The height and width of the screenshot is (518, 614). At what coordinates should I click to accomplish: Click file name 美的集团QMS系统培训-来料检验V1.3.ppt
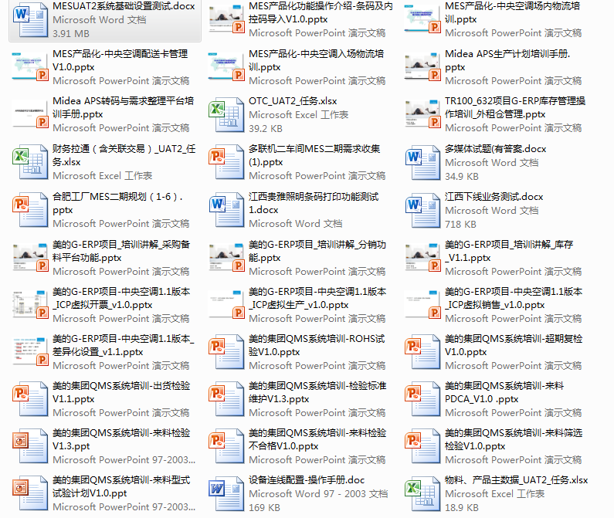(x=121, y=439)
